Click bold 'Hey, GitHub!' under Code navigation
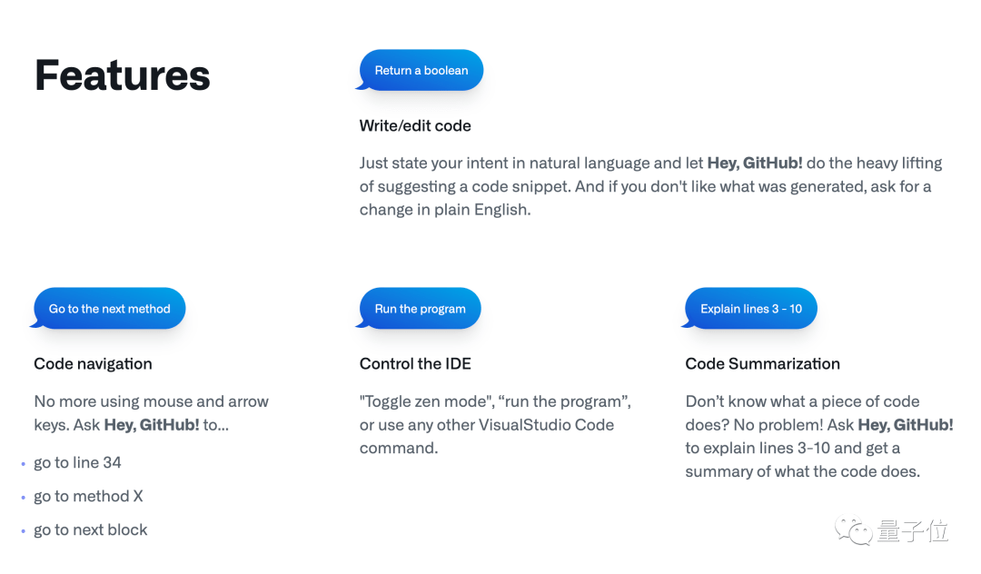The image size is (981, 574). click(152, 425)
